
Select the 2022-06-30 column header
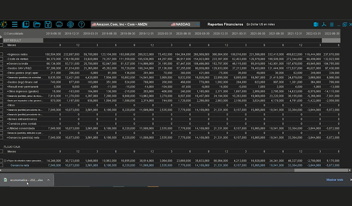(x=332, y=34)
